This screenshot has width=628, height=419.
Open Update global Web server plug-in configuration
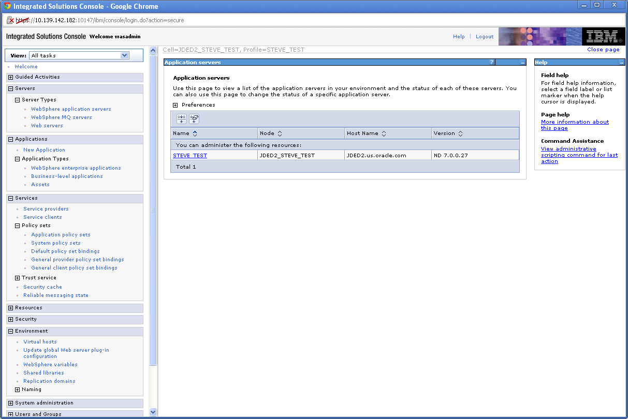tap(66, 353)
